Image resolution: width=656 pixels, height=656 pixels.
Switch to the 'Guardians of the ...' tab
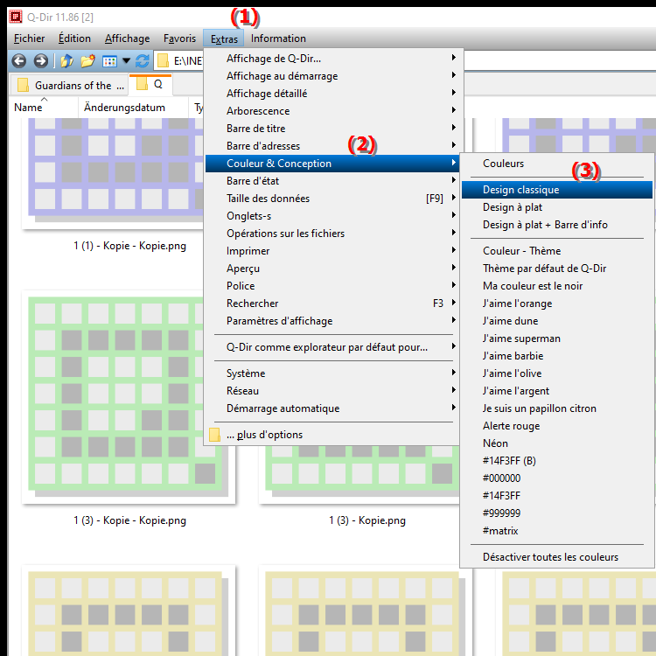point(71,86)
